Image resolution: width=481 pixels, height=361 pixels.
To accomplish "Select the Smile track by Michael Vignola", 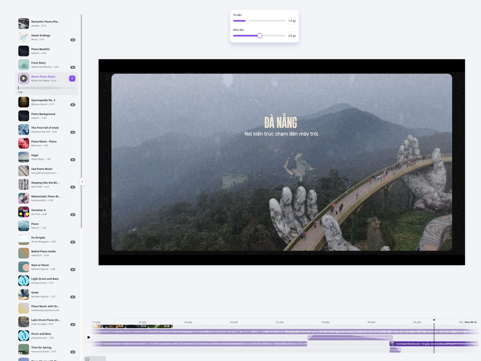I will pos(47,294).
